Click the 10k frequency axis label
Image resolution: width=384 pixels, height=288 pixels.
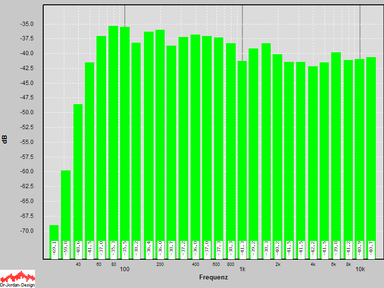coord(360,269)
